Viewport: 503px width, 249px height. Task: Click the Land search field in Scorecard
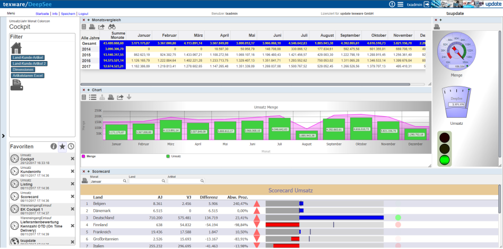tap(144, 181)
